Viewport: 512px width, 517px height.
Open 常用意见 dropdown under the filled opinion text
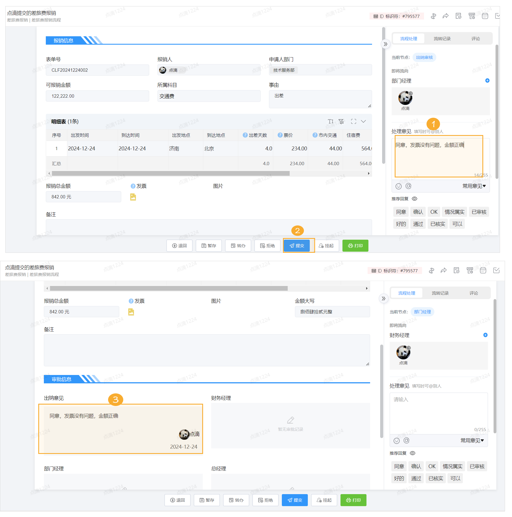(474, 186)
